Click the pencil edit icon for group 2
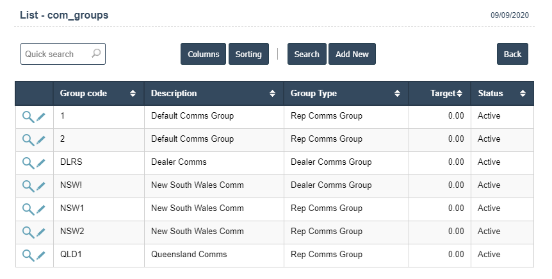 (41, 140)
